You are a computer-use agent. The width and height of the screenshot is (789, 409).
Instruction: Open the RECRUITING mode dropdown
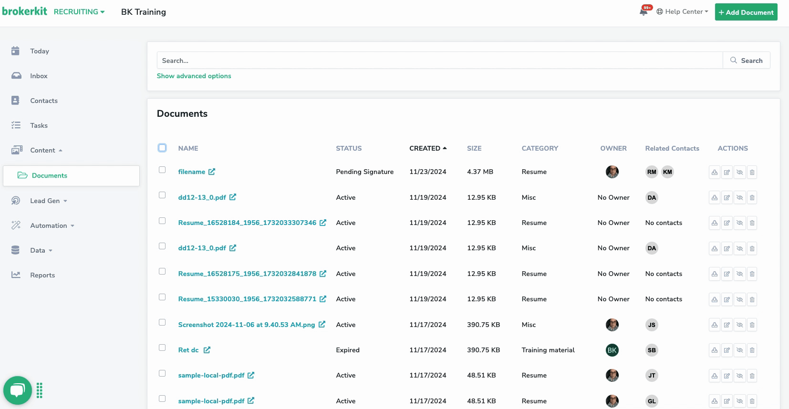coord(79,12)
